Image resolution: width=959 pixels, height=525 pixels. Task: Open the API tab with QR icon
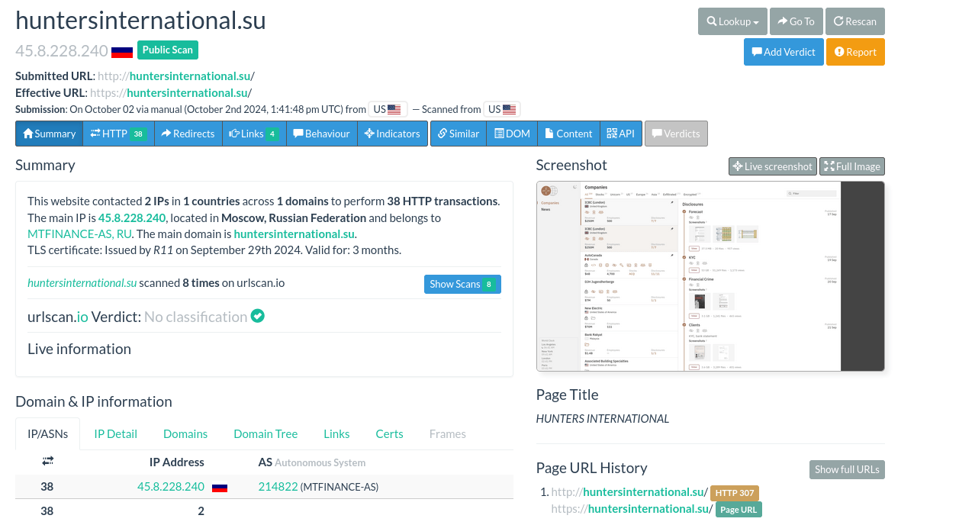tap(620, 134)
